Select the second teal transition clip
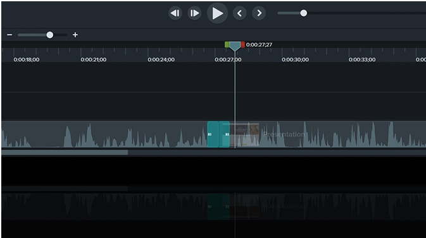 pos(224,134)
